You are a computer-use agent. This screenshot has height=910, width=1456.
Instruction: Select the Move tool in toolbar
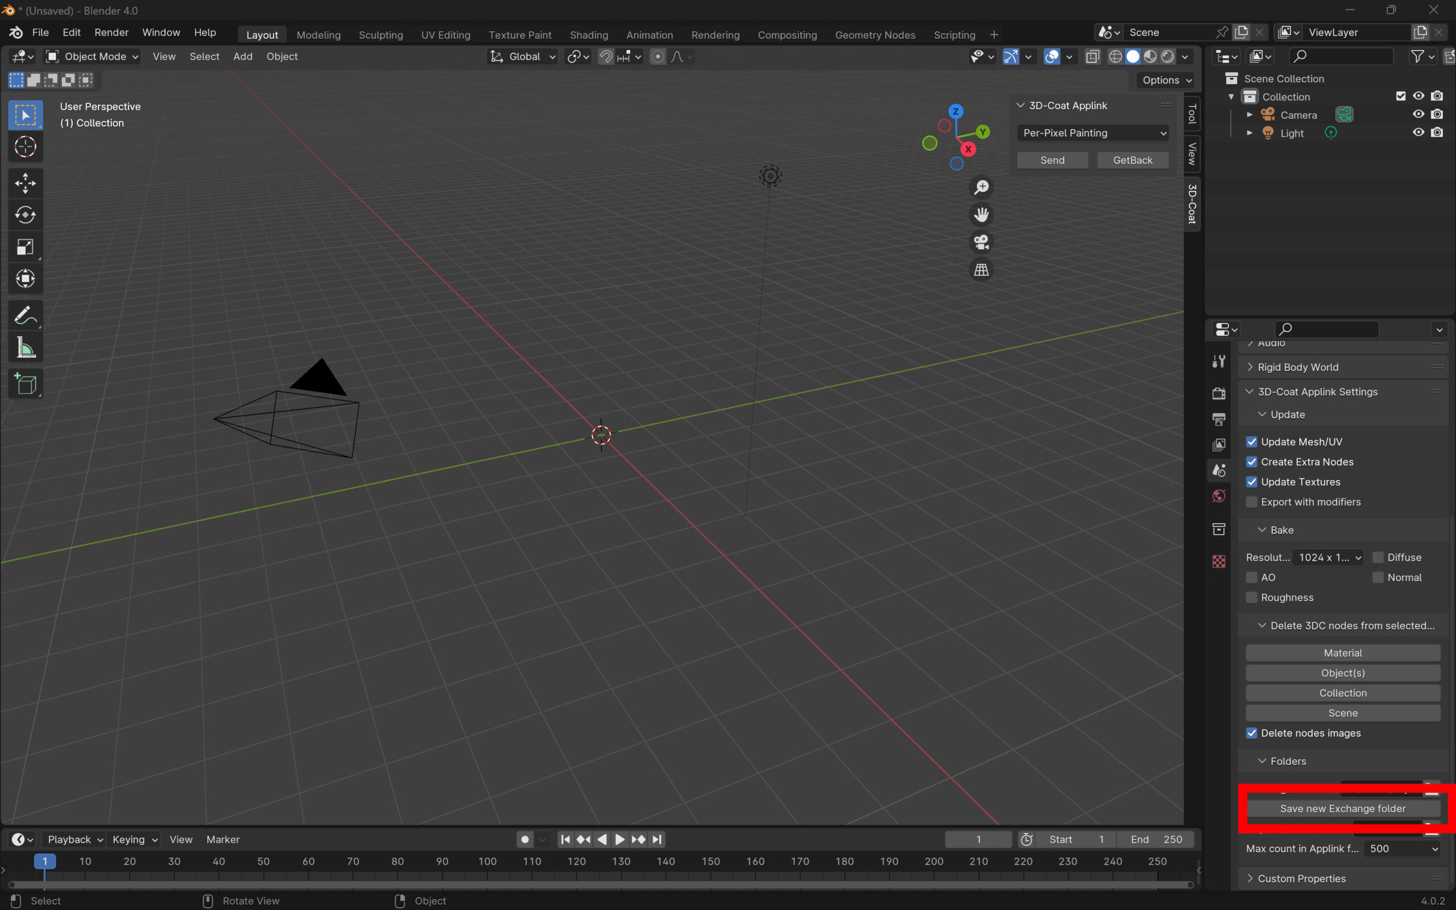tap(24, 183)
